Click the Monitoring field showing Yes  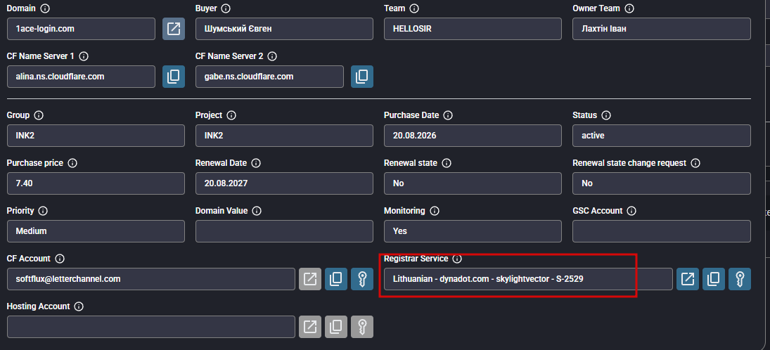473,231
